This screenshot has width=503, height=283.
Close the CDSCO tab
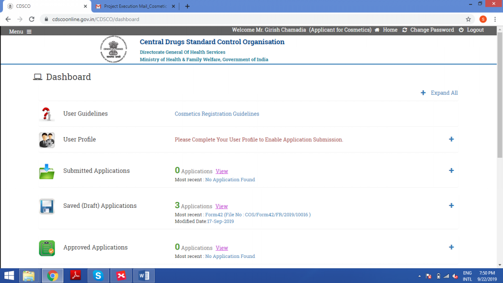click(85, 6)
